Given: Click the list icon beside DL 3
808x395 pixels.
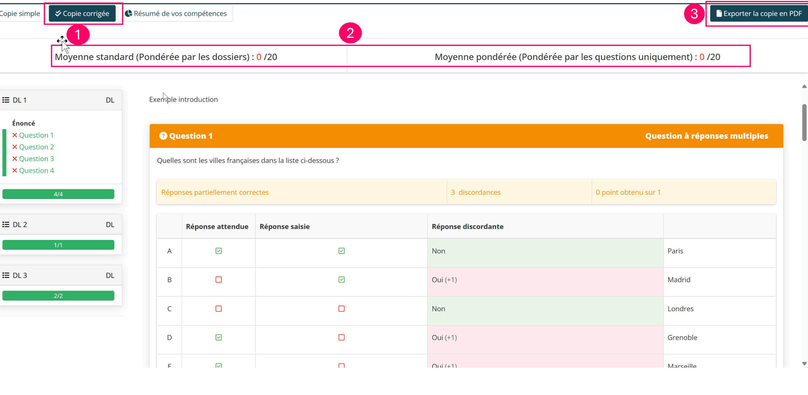Looking at the screenshot, I should 6,275.
